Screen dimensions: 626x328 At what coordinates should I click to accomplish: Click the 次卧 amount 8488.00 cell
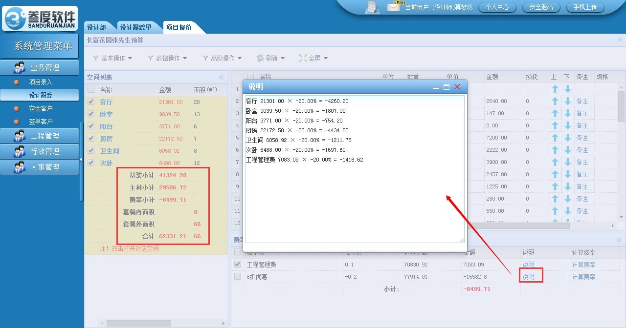169,163
